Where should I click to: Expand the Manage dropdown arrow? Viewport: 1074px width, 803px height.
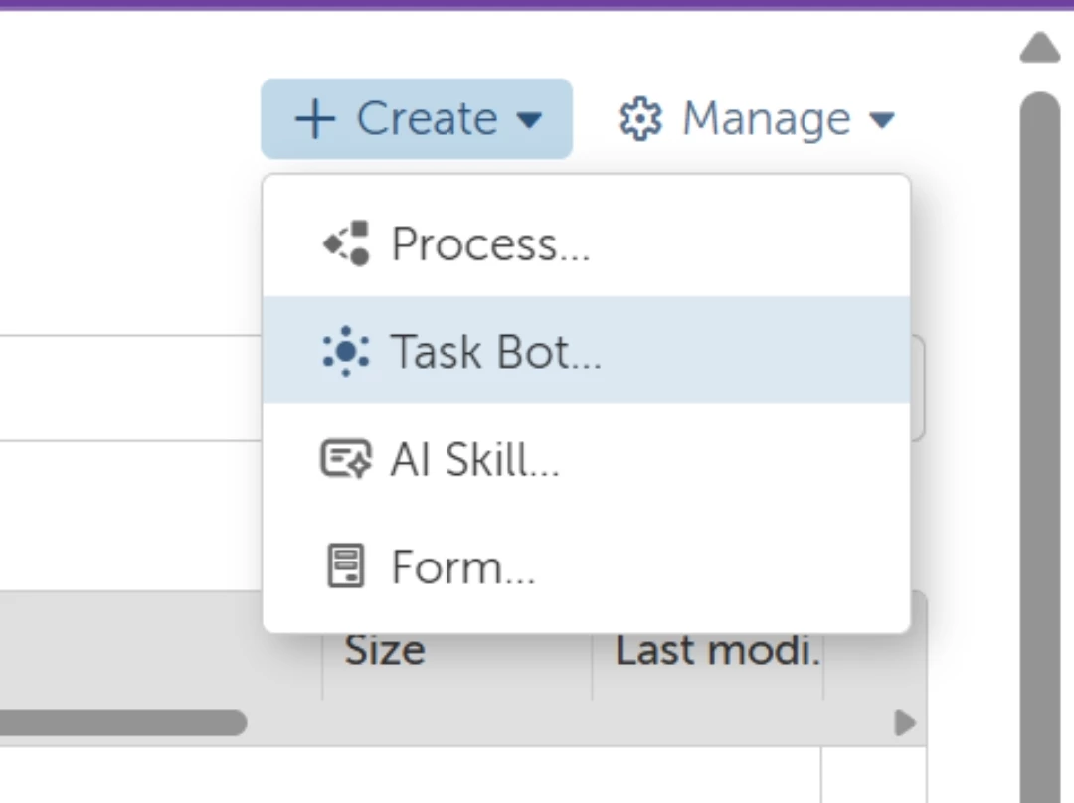pos(881,120)
